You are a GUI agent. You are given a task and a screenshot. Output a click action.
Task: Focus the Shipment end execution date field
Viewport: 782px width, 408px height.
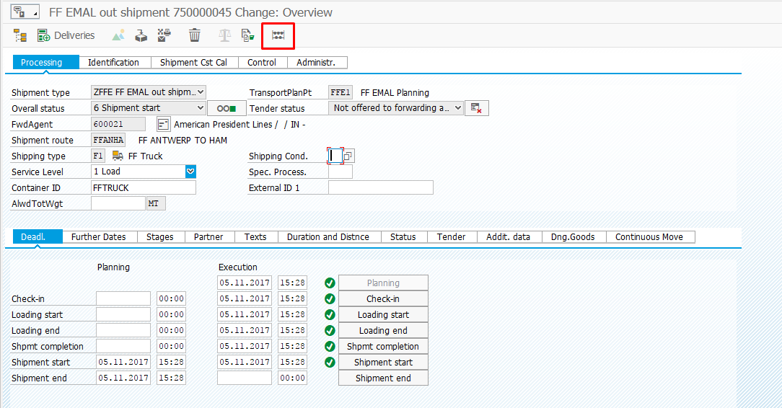[245, 378]
